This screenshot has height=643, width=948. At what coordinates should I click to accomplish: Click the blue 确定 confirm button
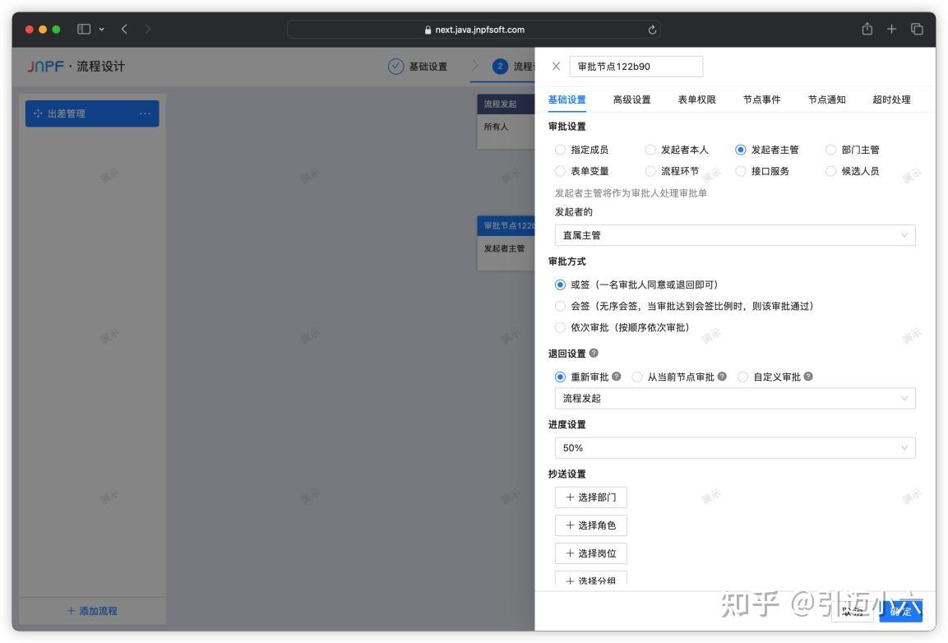point(902,611)
